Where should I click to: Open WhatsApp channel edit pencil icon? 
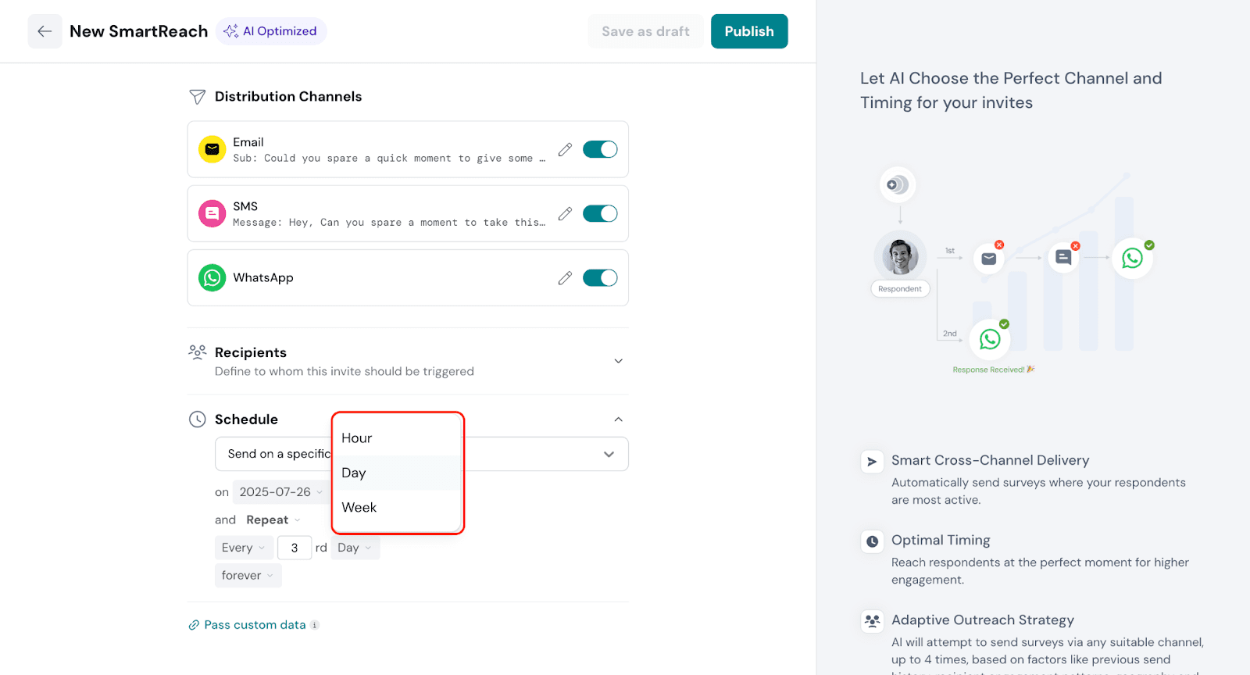point(565,278)
